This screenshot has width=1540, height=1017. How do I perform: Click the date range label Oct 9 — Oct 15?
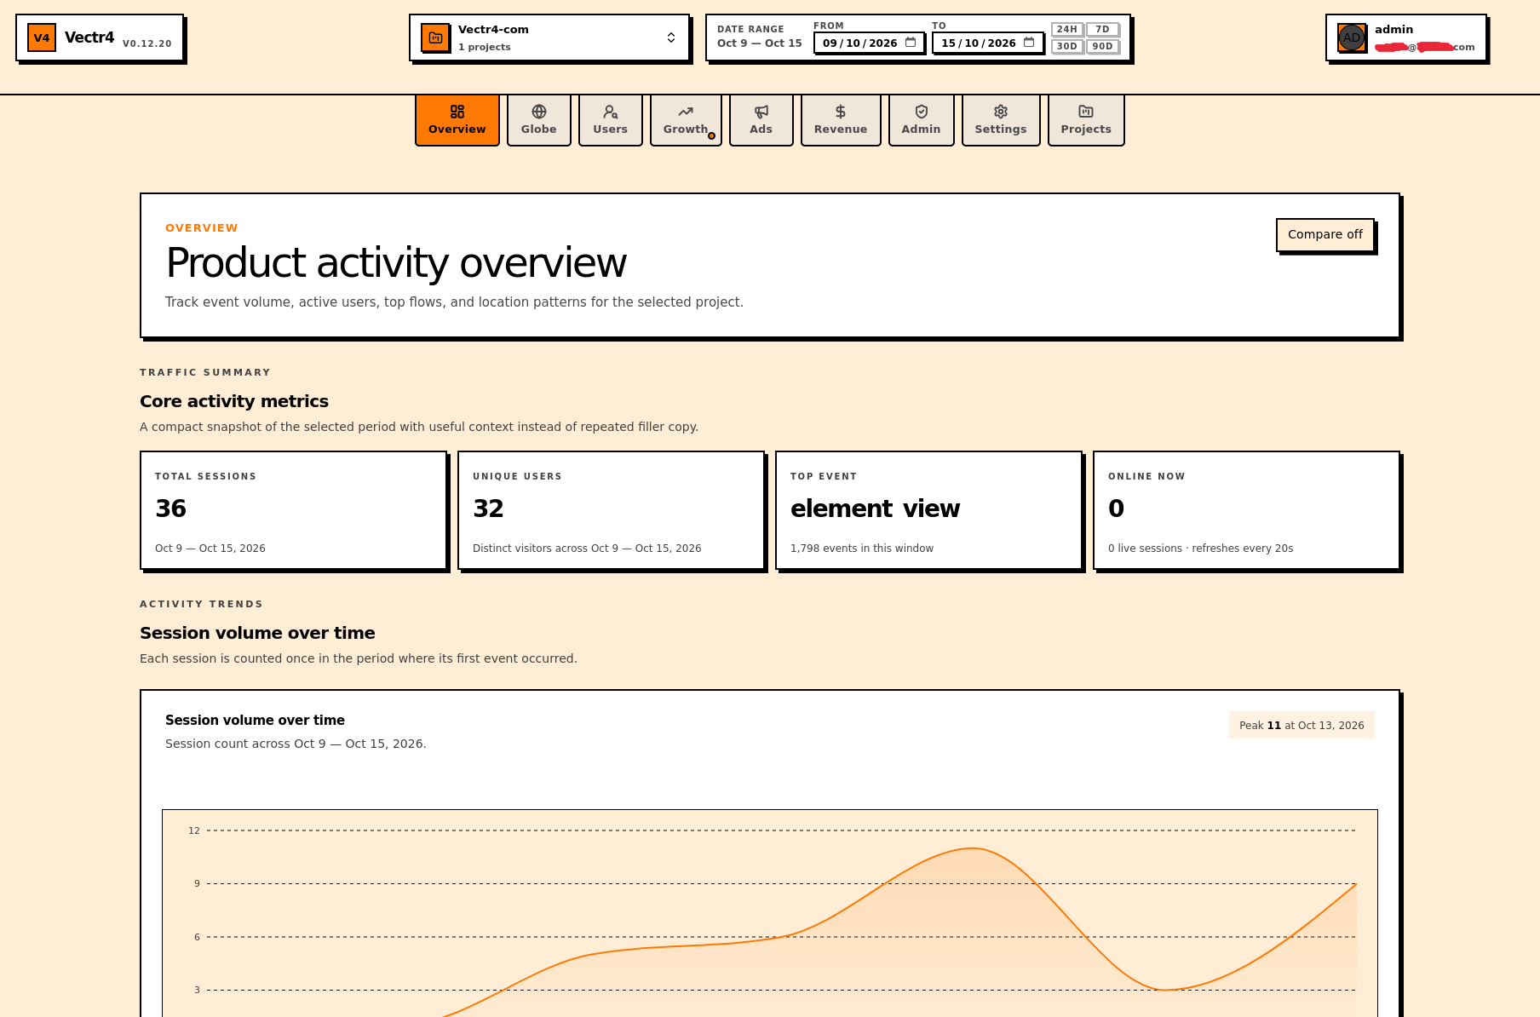tap(760, 43)
